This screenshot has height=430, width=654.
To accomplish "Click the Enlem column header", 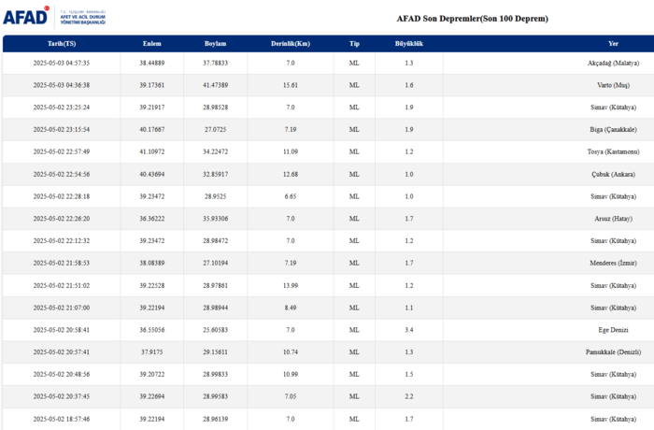I will [151, 43].
